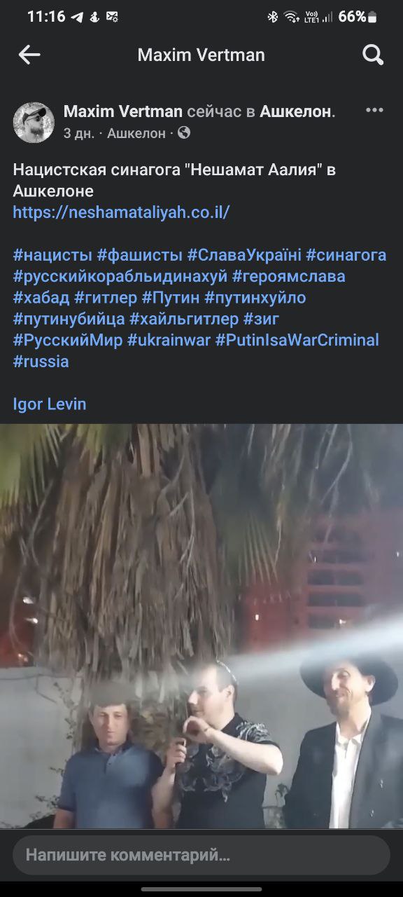The image size is (403, 897).
Task: Focus the Напишите комментарий input field
Action: (201, 855)
